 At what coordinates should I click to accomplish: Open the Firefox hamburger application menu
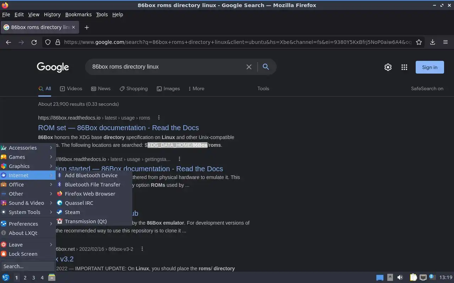pyautogui.click(x=445, y=42)
